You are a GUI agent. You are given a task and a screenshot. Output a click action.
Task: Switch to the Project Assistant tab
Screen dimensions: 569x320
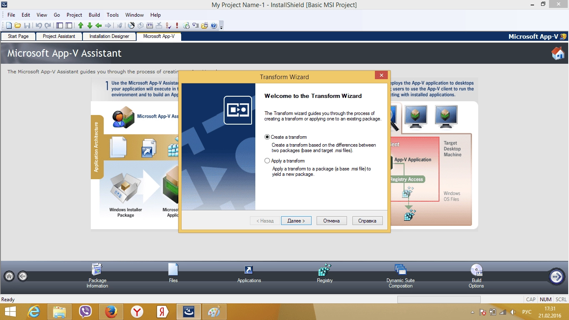[59, 36]
